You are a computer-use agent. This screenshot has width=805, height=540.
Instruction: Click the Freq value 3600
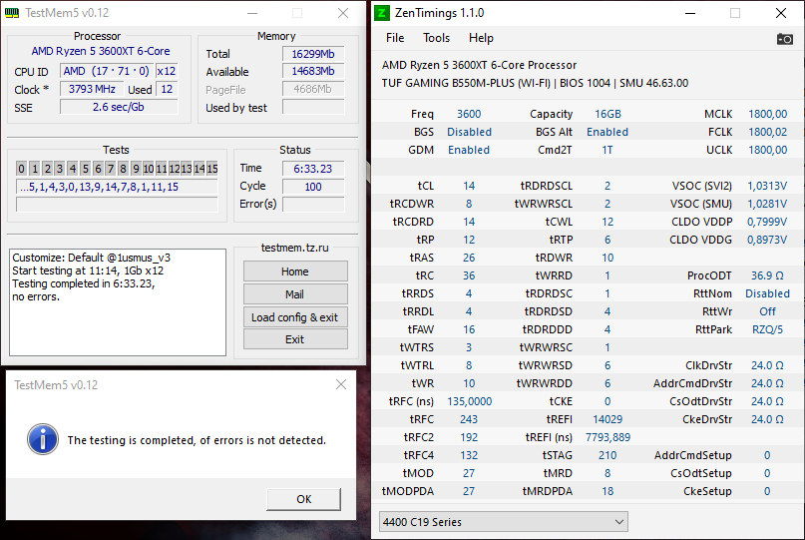tap(469, 114)
